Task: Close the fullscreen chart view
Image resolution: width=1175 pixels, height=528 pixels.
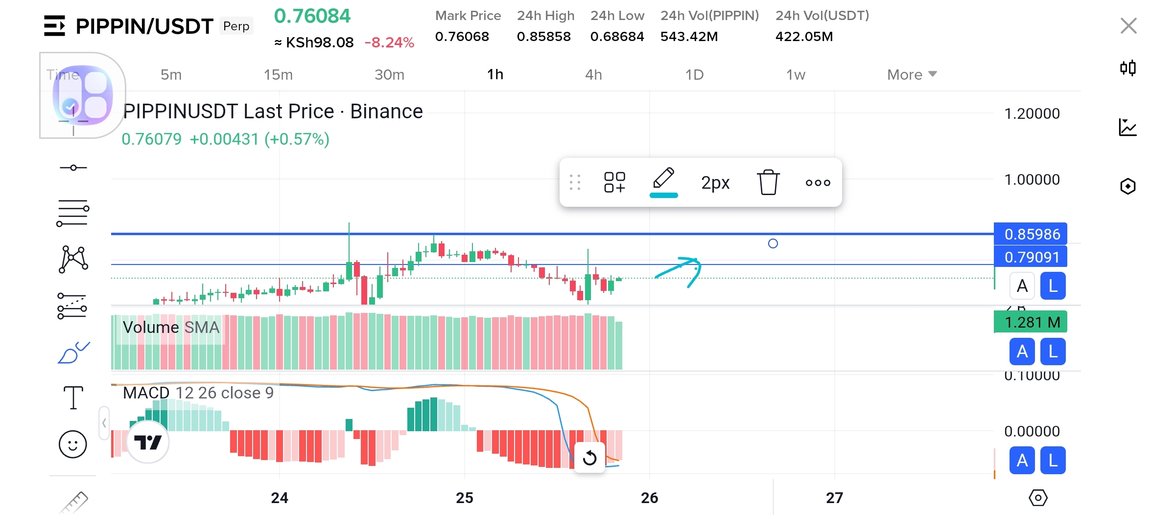Action: tap(1128, 25)
